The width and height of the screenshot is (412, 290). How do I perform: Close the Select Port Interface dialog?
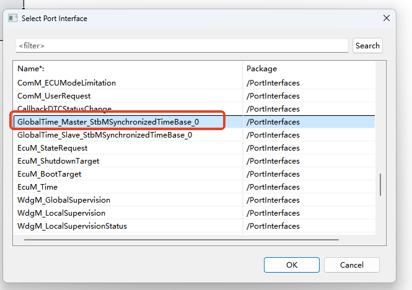pyautogui.click(x=387, y=18)
